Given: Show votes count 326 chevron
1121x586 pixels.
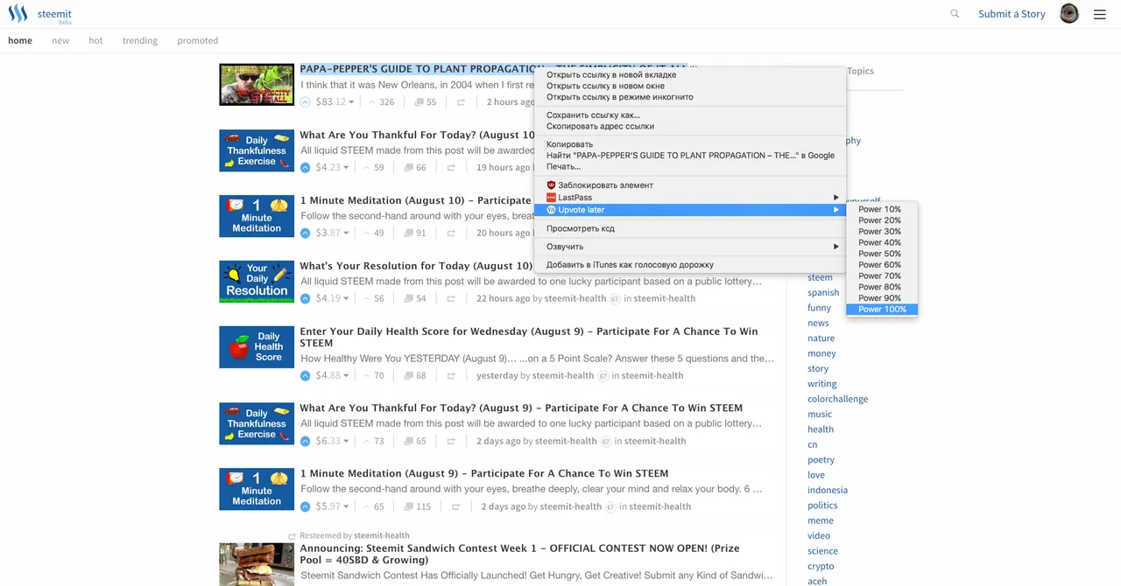Looking at the screenshot, I should click(x=372, y=102).
